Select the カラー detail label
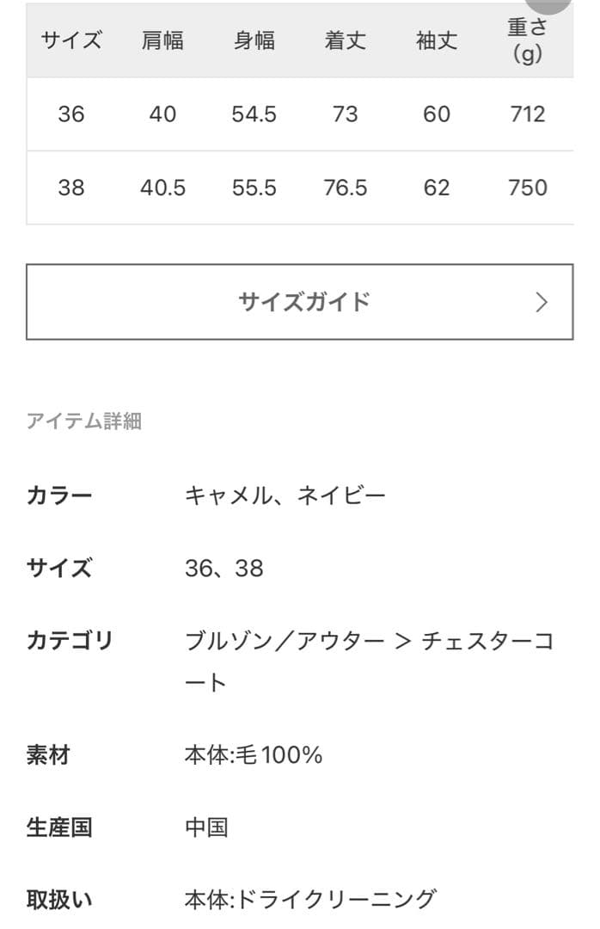Viewport: 600px width, 929px height. point(53,494)
